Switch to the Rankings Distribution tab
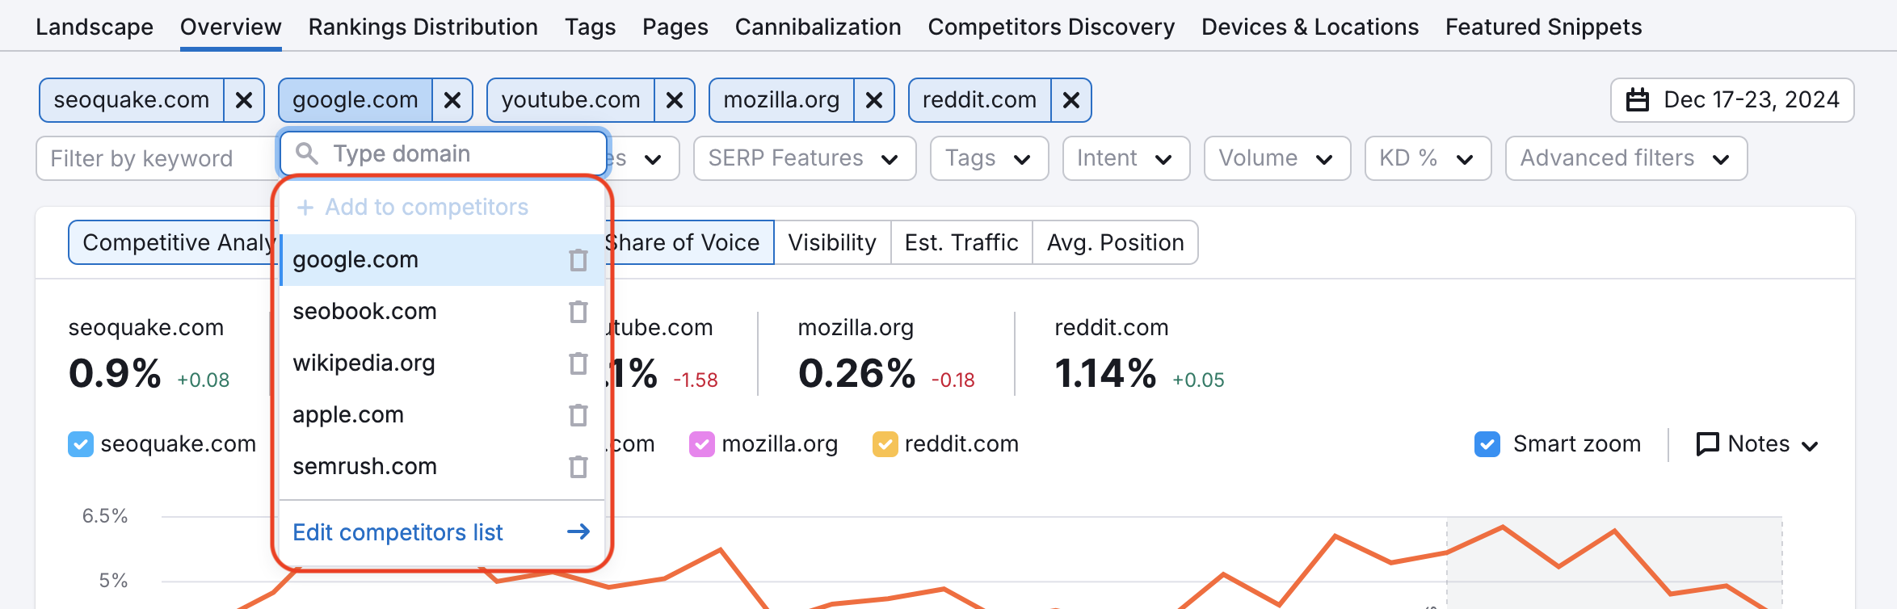 [x=423, y=27]
